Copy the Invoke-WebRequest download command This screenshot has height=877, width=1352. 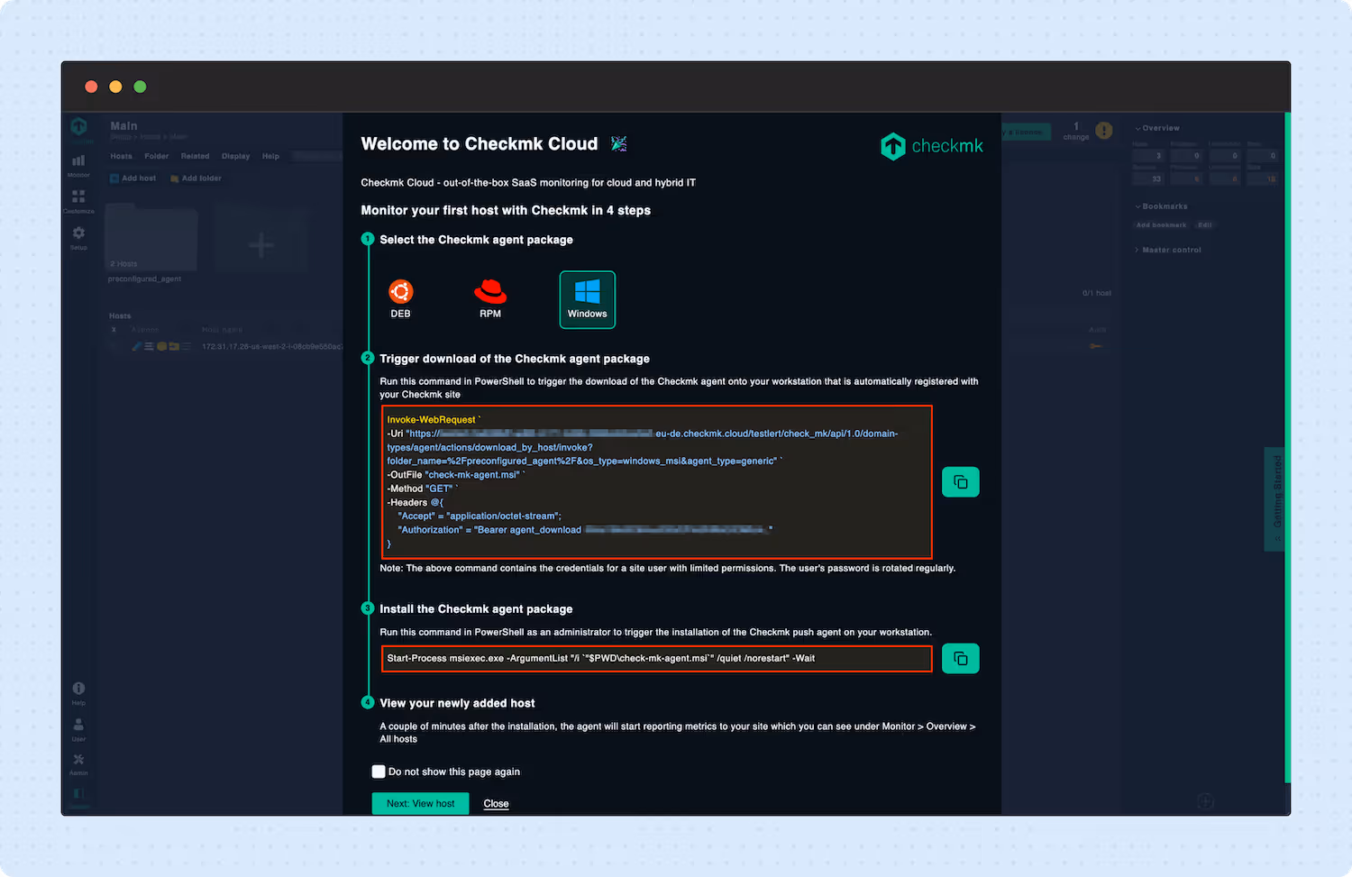(x=961, y=482)
